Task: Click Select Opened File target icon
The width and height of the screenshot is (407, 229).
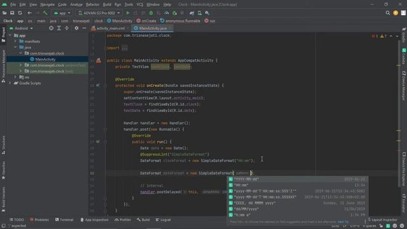Action: (51, 28)
